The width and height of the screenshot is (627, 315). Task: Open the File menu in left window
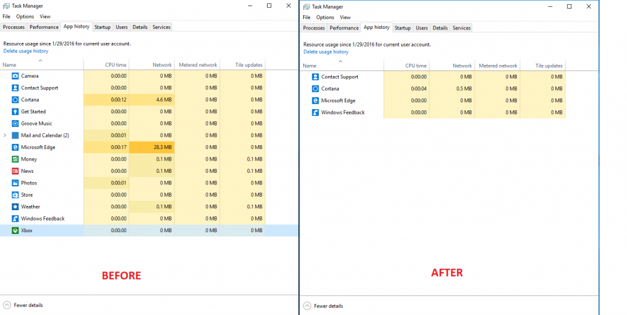coord(6,17)
